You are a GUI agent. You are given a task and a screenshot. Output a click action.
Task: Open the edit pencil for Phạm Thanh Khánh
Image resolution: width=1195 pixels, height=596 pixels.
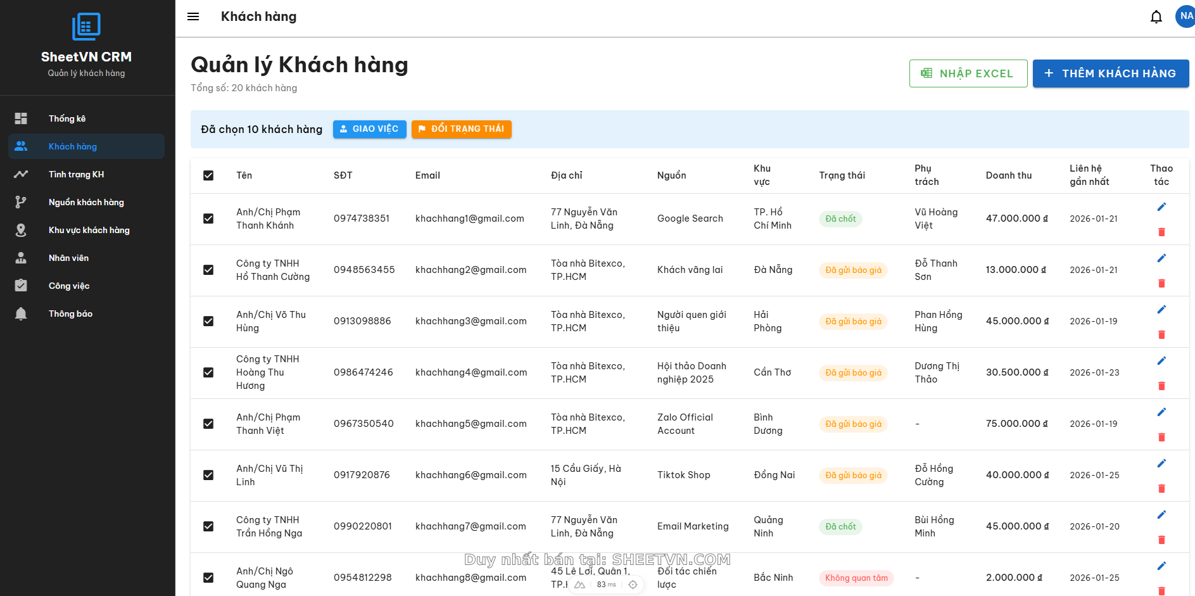(1162, 206)
